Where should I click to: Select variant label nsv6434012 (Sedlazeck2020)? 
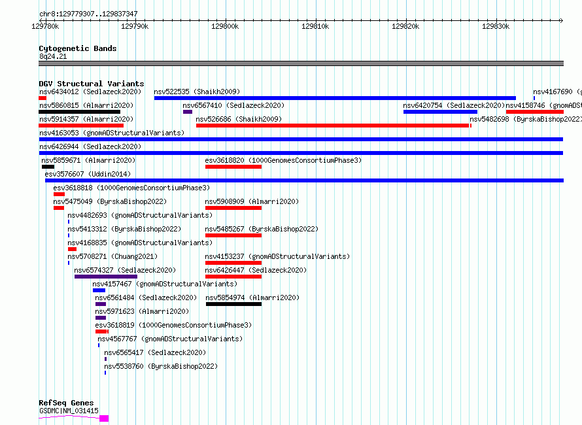(x=90, y=92)
